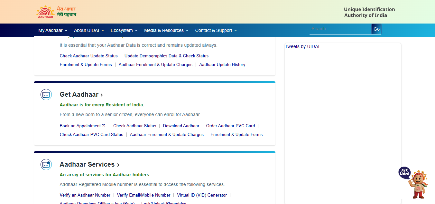
Task: Click Verify an Aadhaar Number link
Action: click(x=85, y=195)
